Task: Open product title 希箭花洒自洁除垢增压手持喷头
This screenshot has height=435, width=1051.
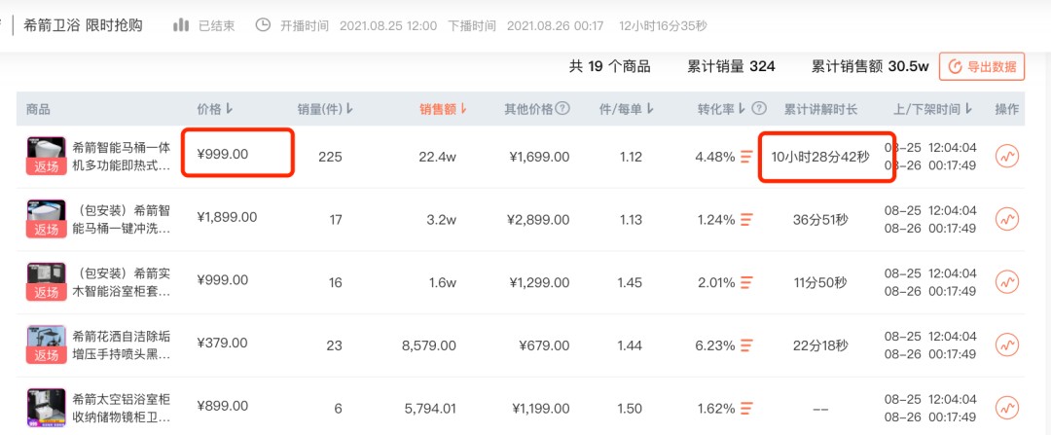Action: [x=122, y=345]
